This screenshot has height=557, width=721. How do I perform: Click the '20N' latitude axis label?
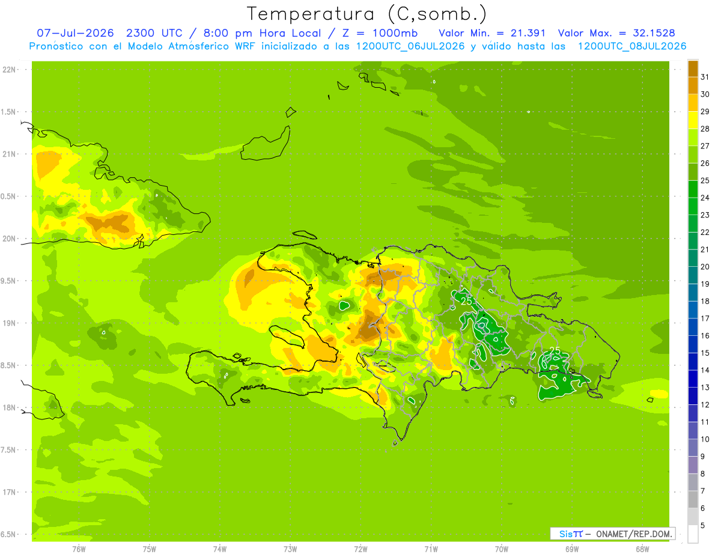pos(8,239)
